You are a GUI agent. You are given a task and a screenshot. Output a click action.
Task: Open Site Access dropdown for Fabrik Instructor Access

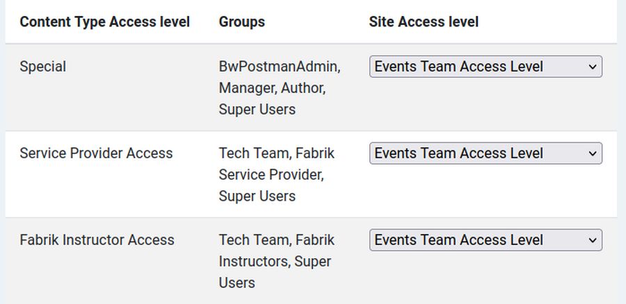[x=485, y=240]
